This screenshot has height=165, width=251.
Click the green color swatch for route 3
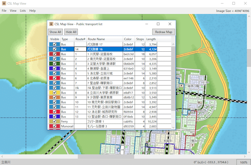point(51,64)
